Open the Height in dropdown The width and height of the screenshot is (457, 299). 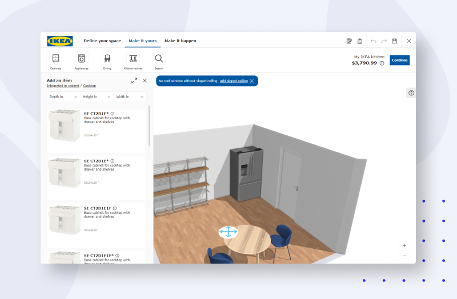(x=97, y=96)
